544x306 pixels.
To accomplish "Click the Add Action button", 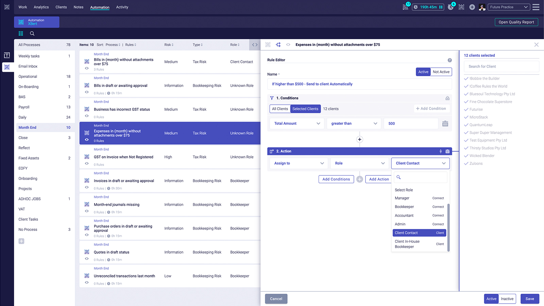I will 379,179.
